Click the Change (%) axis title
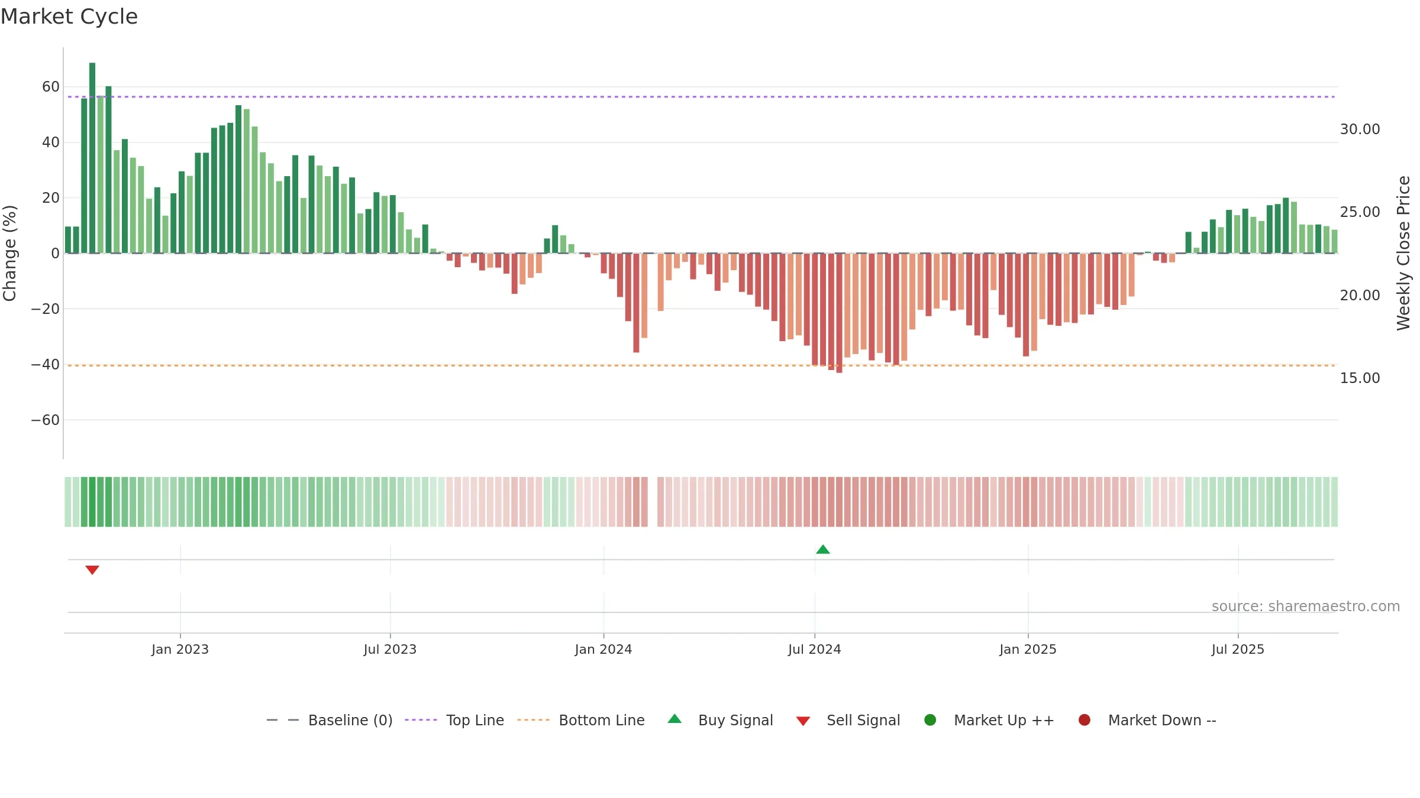Screen dimensions: 1420x798 pyautogui.click(x=9, y=253)
